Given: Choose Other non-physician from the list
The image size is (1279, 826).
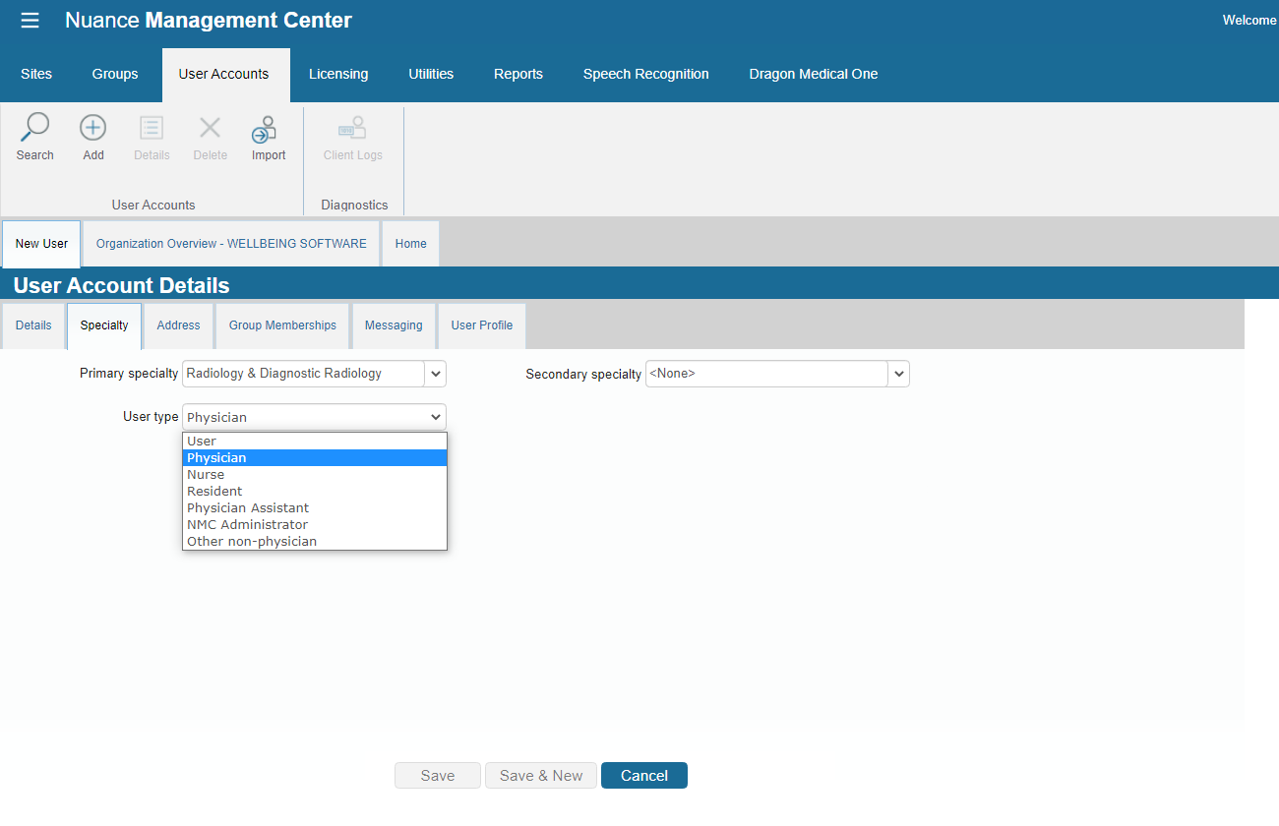Looking at the screenshot, I should coord(315,542).
